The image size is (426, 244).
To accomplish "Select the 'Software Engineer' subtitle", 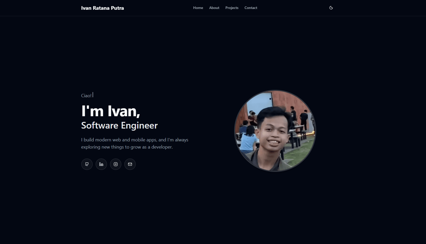I will (119, 125).
